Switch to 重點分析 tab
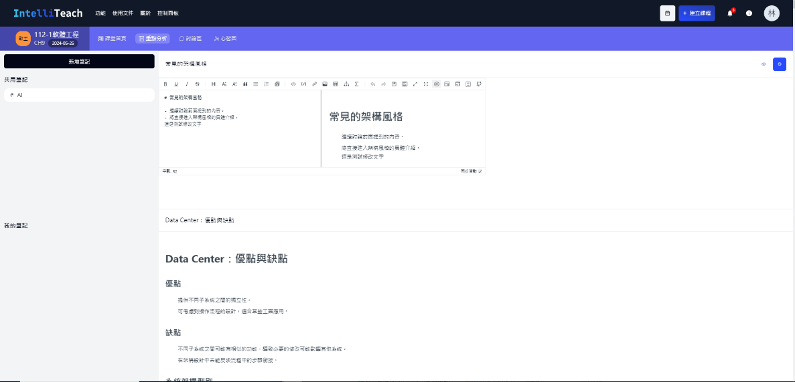 tap(153, 39)
